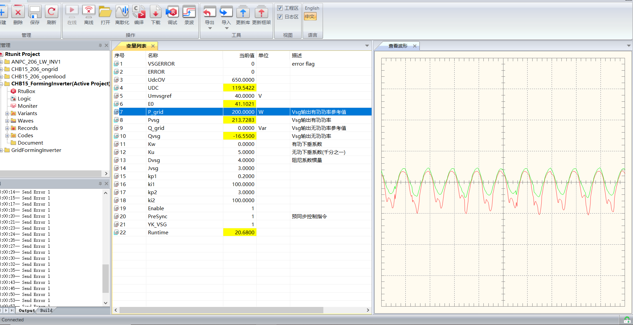Open the 导入 dropdown arrow

coord(227,28)
